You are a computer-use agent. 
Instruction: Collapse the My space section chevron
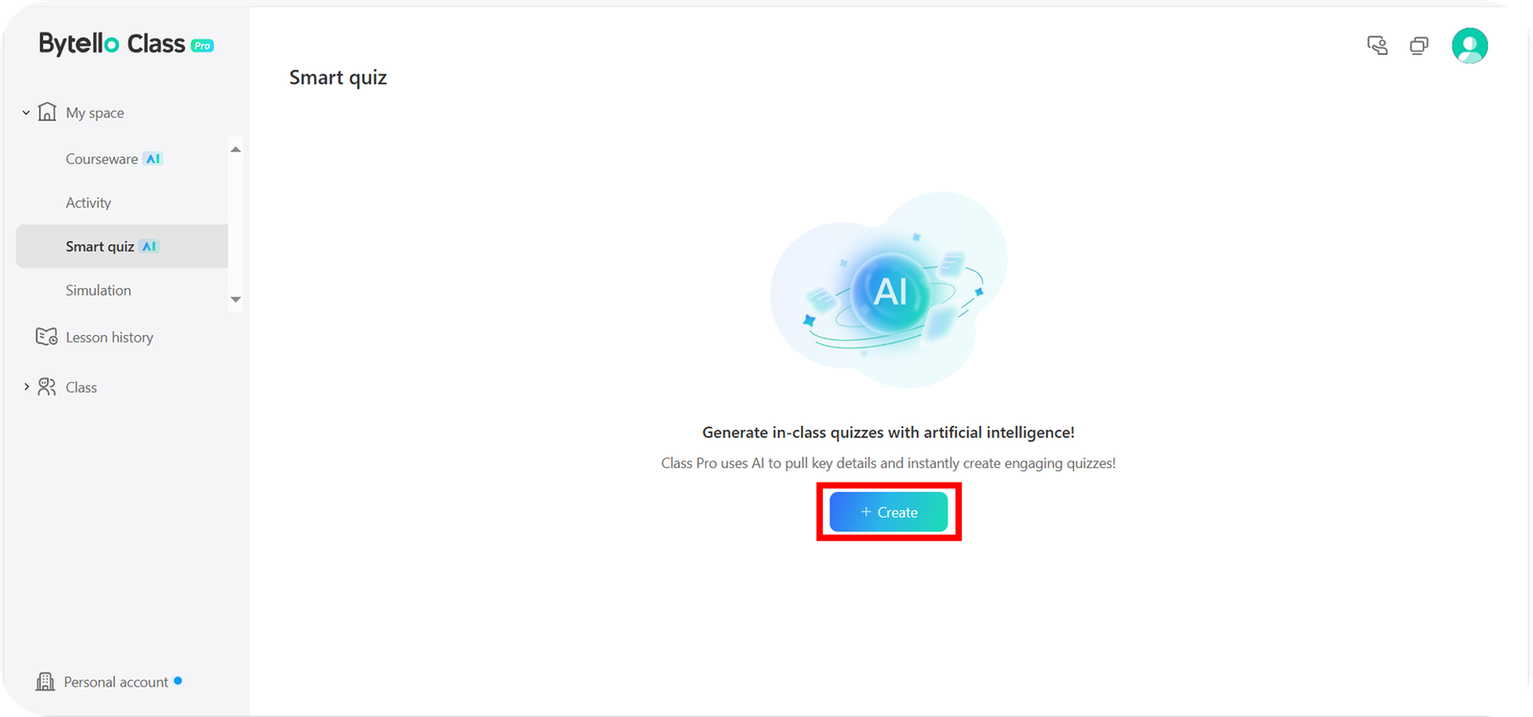pyautogui.click(x=26, y=113)
